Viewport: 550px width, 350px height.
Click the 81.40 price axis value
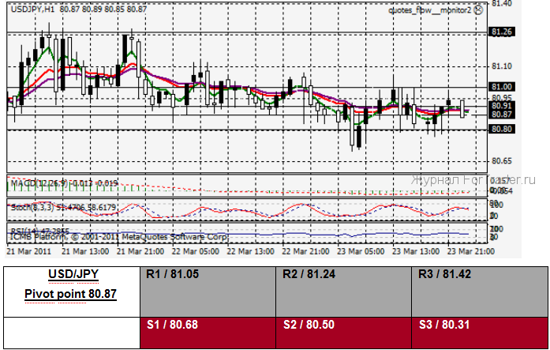[502, 3]
